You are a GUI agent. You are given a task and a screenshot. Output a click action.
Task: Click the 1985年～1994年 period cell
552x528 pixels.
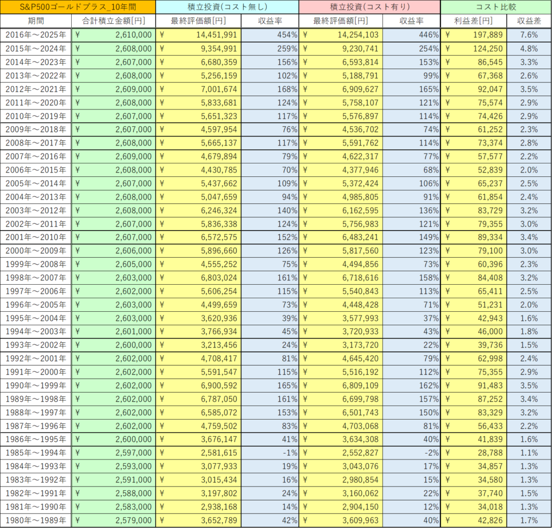36,453
